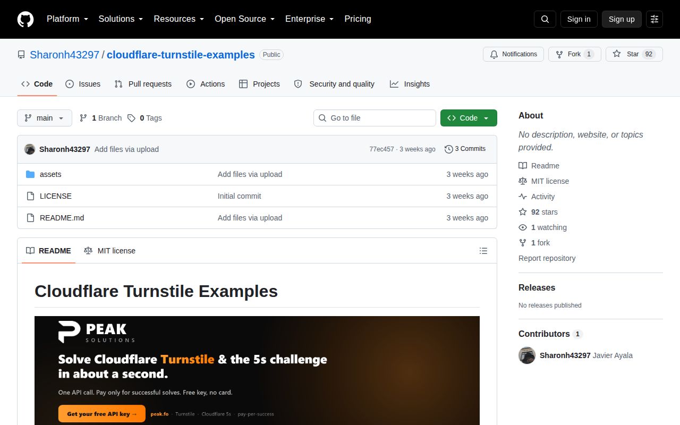Image resolution: width=680 pixels, height=425 pixels.
Task: Click the book icon beside Readme in About
Action: click(523, 166)
